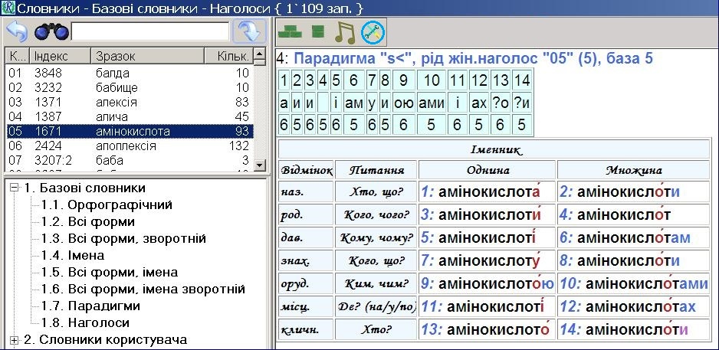Screen dimensions: 719x350
Task: Click the paradigm heading Парадигма "s<"
Action: (353, 59)
